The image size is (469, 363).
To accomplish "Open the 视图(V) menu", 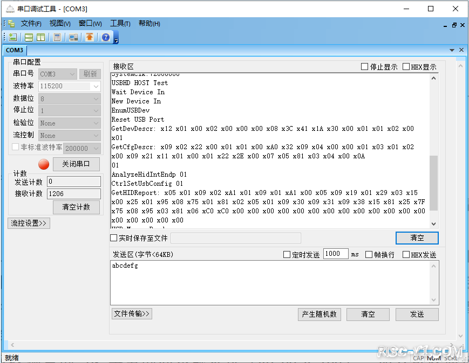I will [60, 24].
